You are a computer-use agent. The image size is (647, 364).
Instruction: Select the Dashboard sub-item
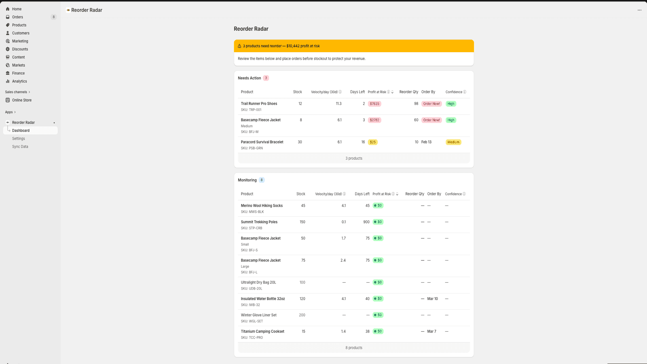pos(30,131)
